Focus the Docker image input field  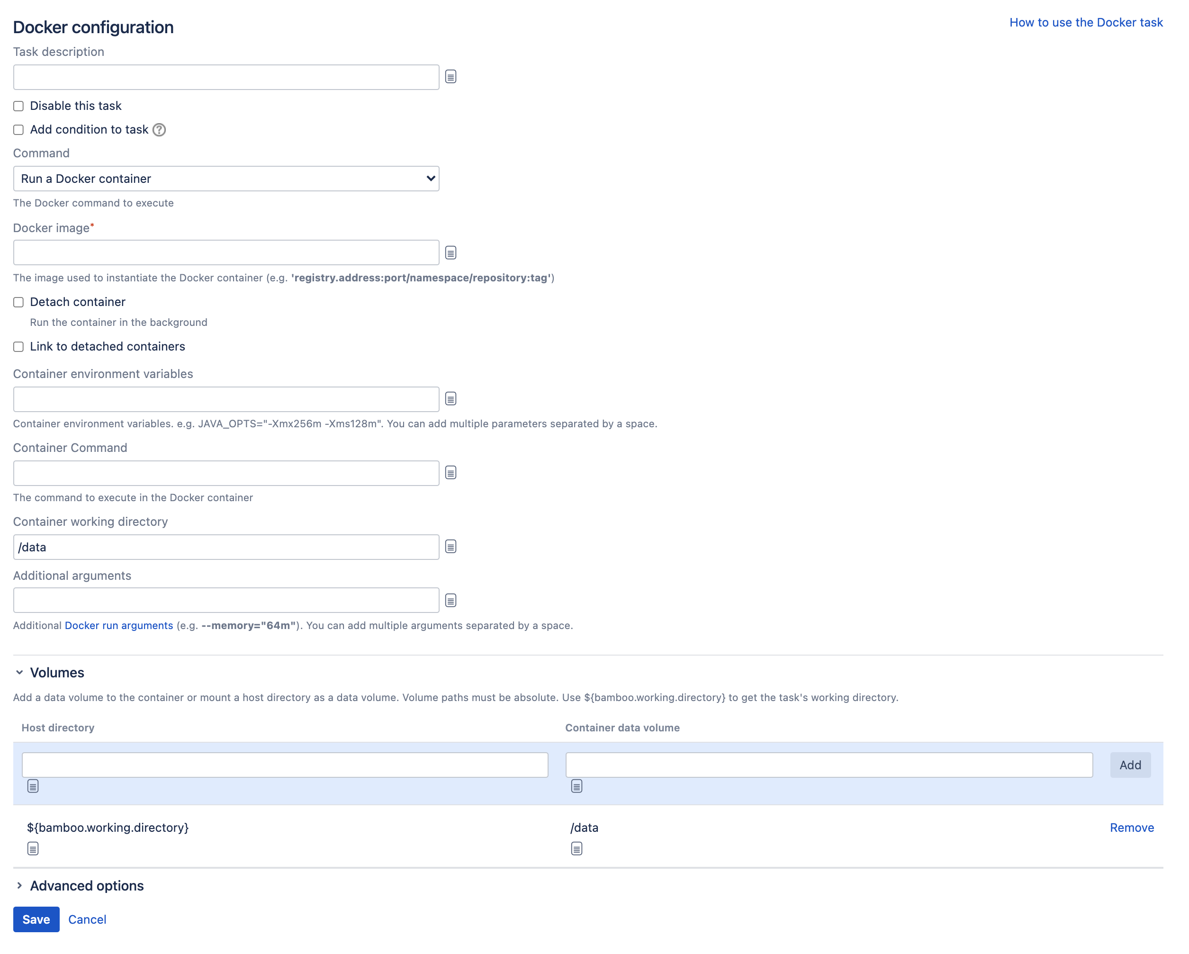click(x=226, y=252)
